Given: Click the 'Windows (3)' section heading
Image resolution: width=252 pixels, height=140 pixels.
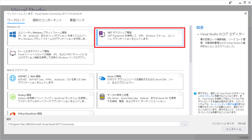Looking at the screenshot, I should click(x=14, y=27).
